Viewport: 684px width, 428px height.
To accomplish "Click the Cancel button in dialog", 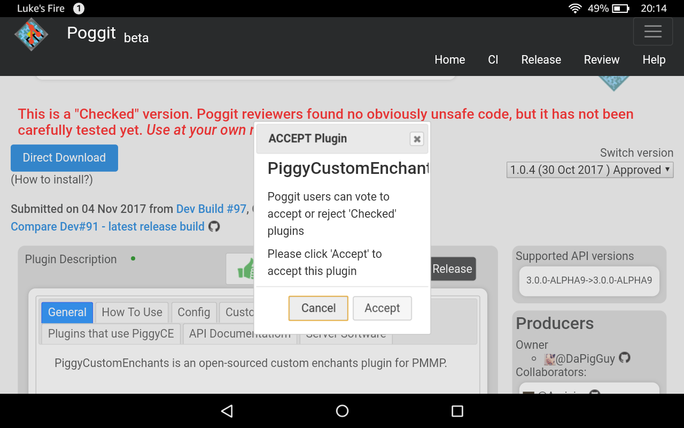I will [318, 308].
